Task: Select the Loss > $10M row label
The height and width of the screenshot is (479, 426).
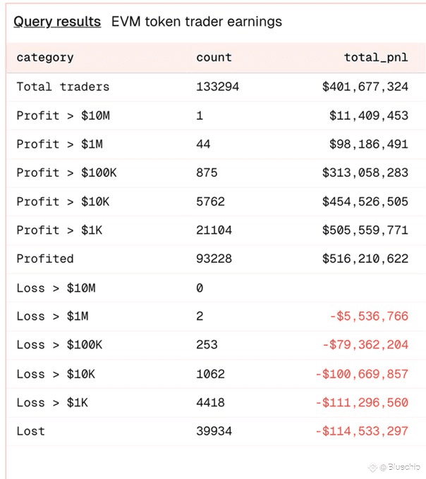Action: click(x=56, y=288)
